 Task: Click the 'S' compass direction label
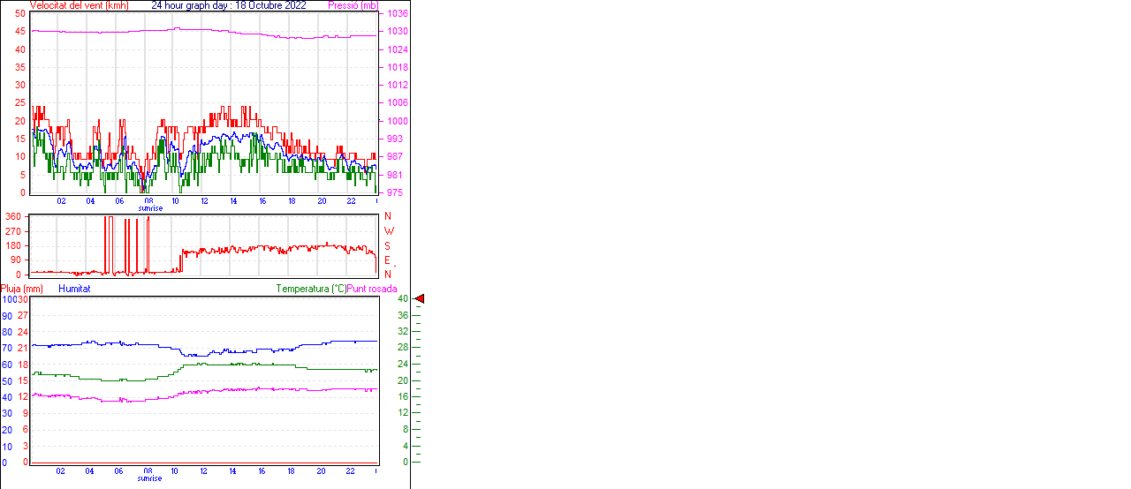tap(387, 245)
